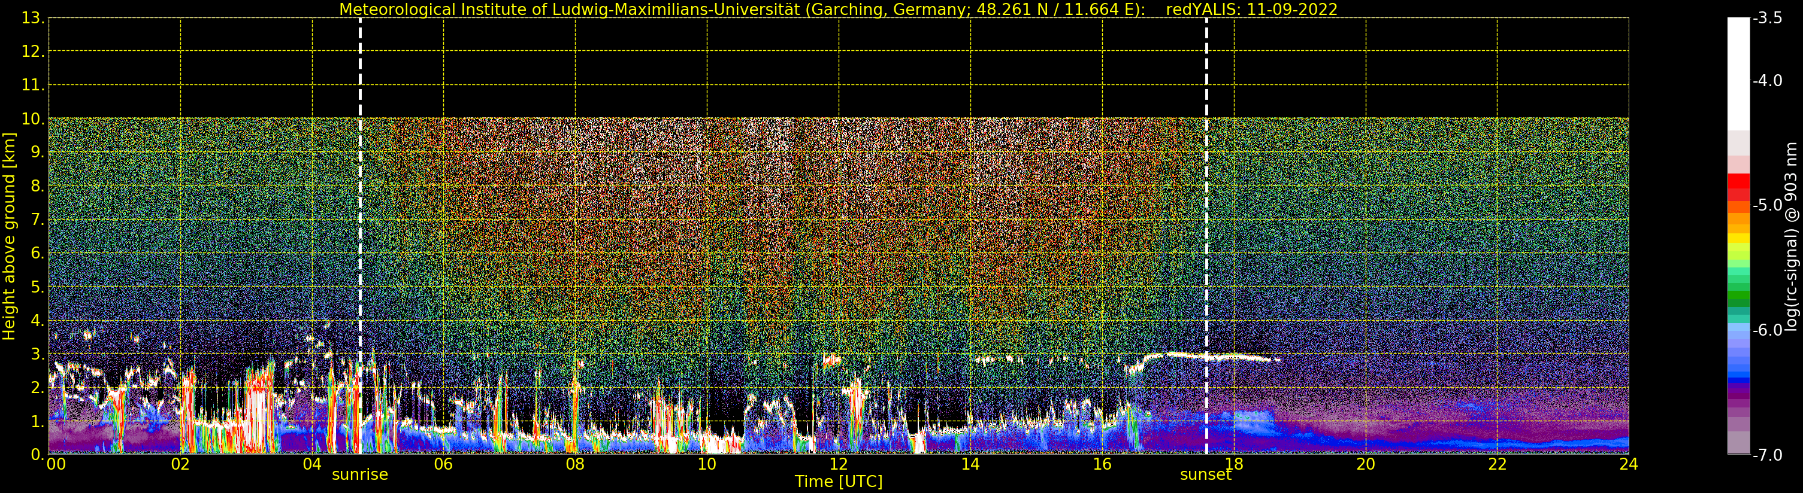Viewport: 1803px width, 493px height.
Task: Click the '12' tick label on time axis
Action: 839,464
